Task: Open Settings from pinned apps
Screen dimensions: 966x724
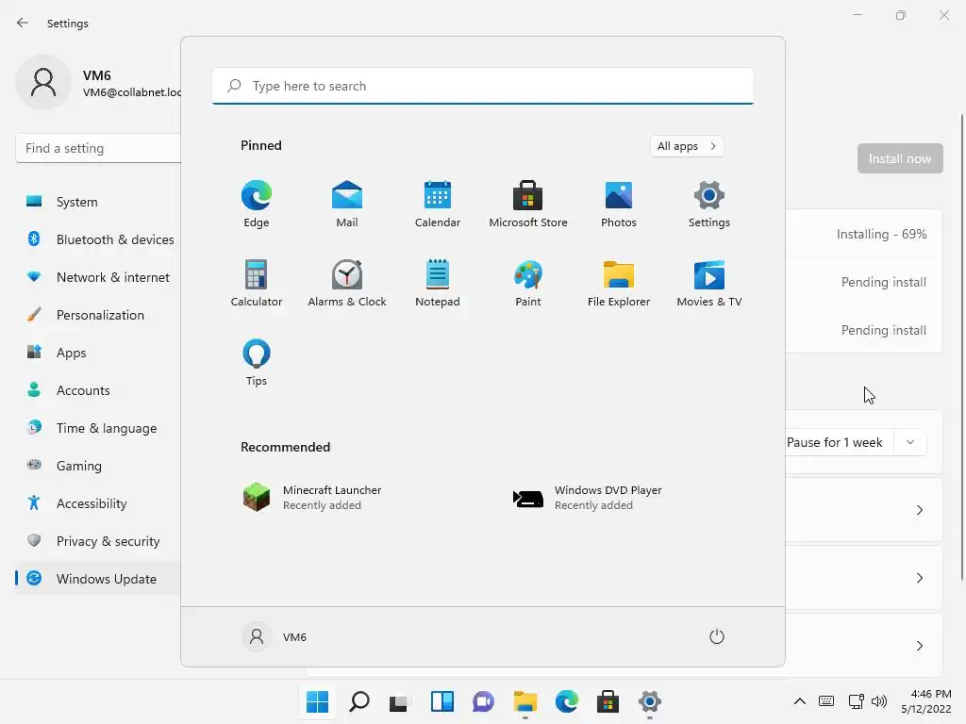Action: coord(709,205)
